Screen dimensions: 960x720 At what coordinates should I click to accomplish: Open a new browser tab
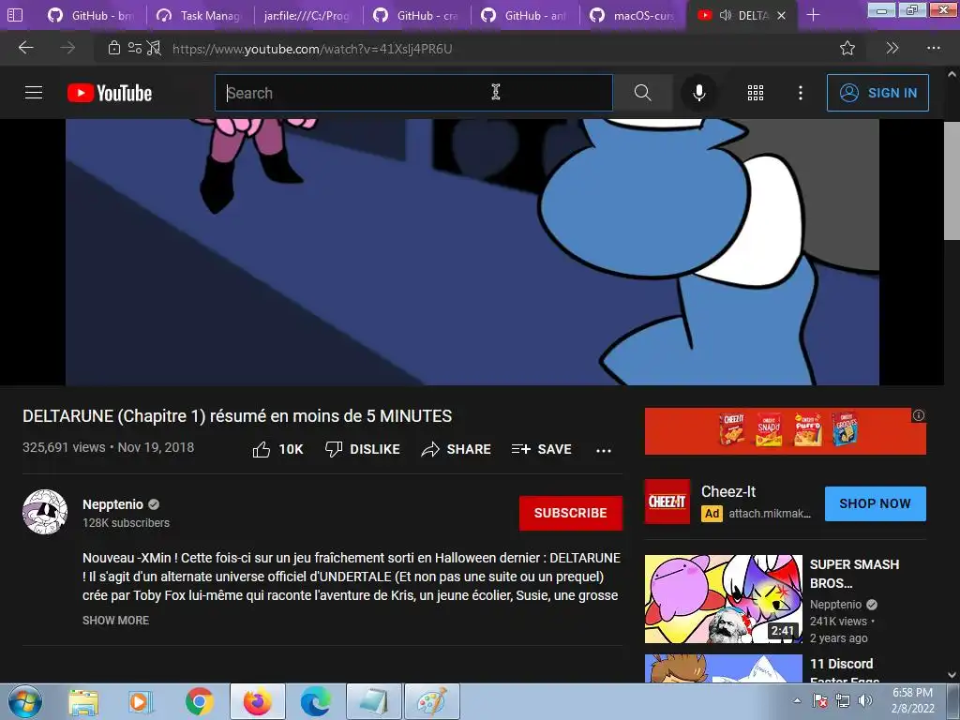click(x=813, y=15)
